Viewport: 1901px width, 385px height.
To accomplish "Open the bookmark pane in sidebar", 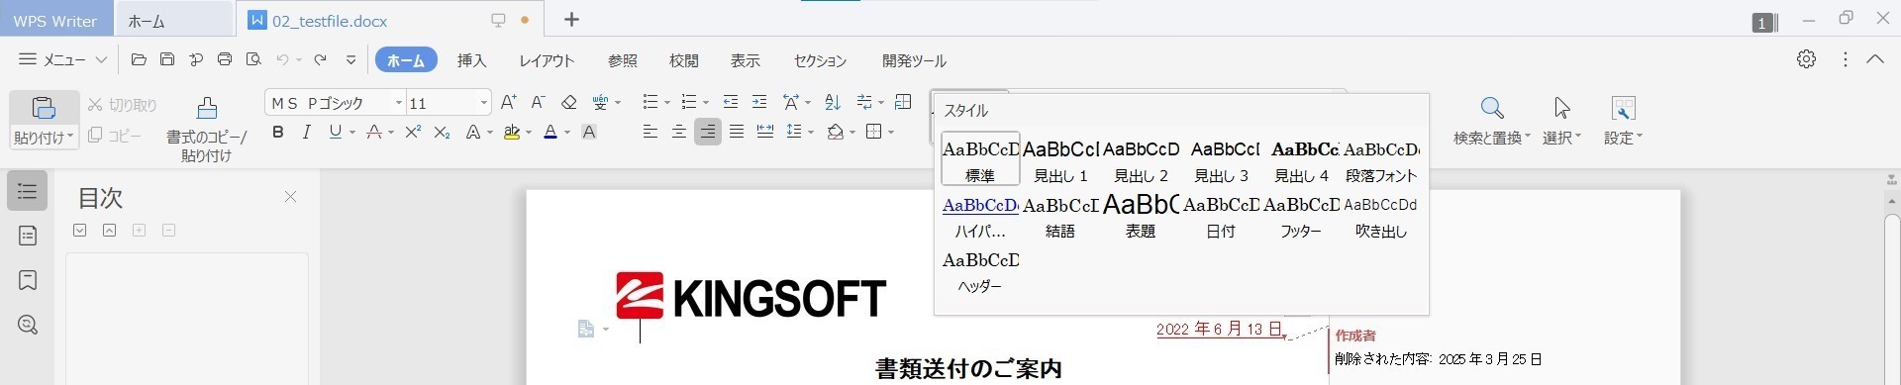I will coord(28,280).
